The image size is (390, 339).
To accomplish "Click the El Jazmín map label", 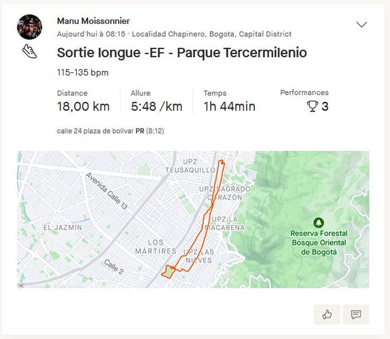I will [x=62, y=227].
